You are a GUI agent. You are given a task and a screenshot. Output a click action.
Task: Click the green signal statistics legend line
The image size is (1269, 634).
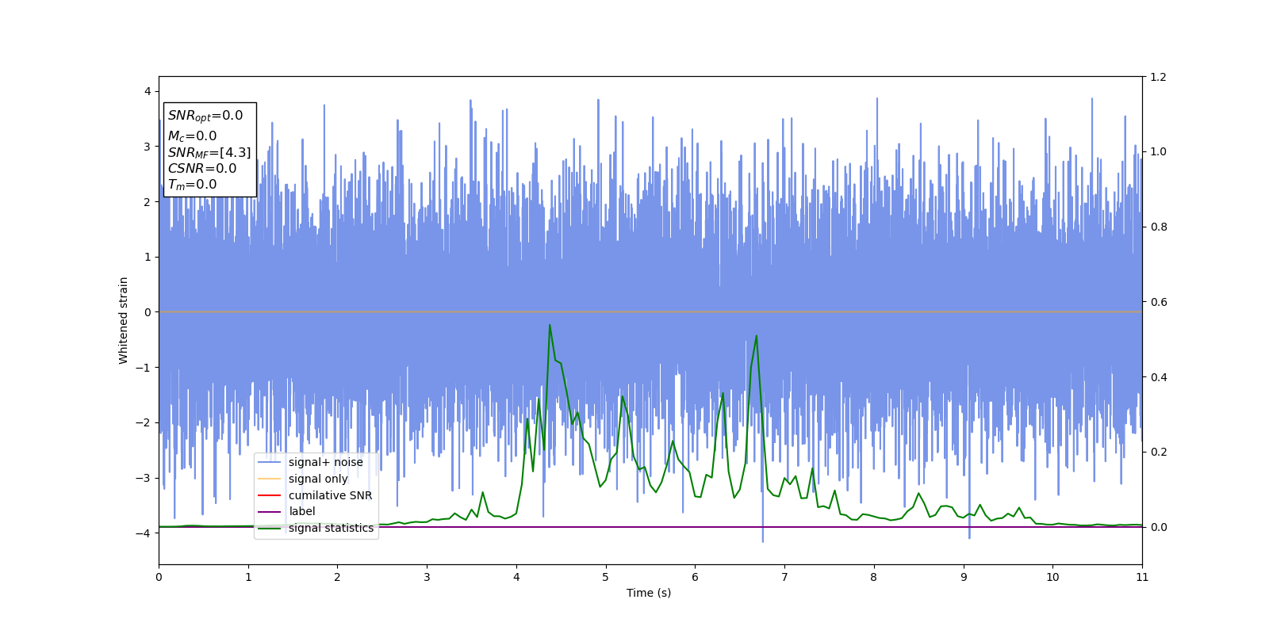pos(270,529)
